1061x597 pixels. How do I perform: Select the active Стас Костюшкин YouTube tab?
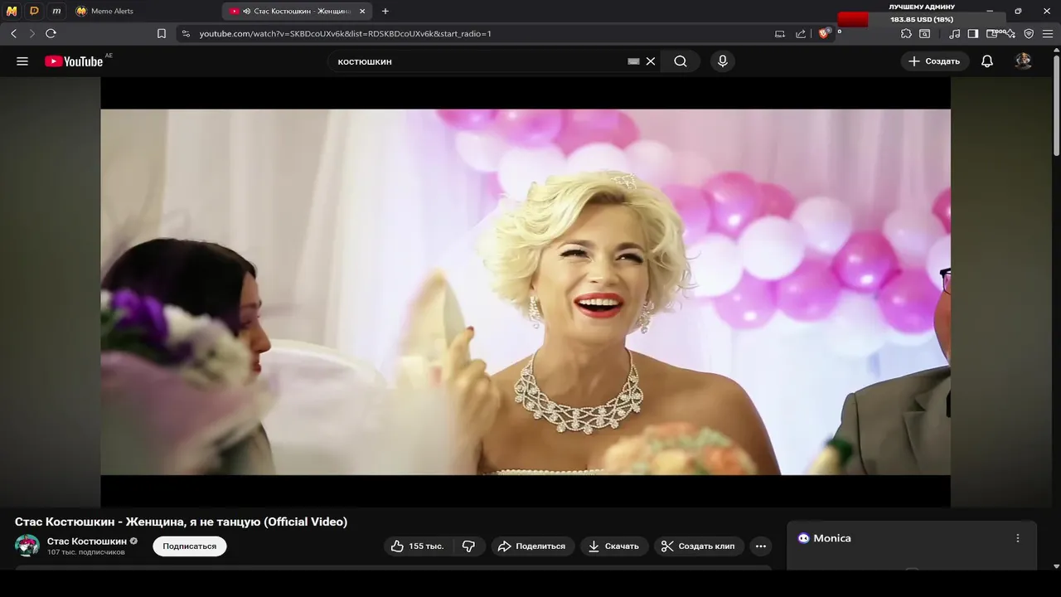[297, 12]
